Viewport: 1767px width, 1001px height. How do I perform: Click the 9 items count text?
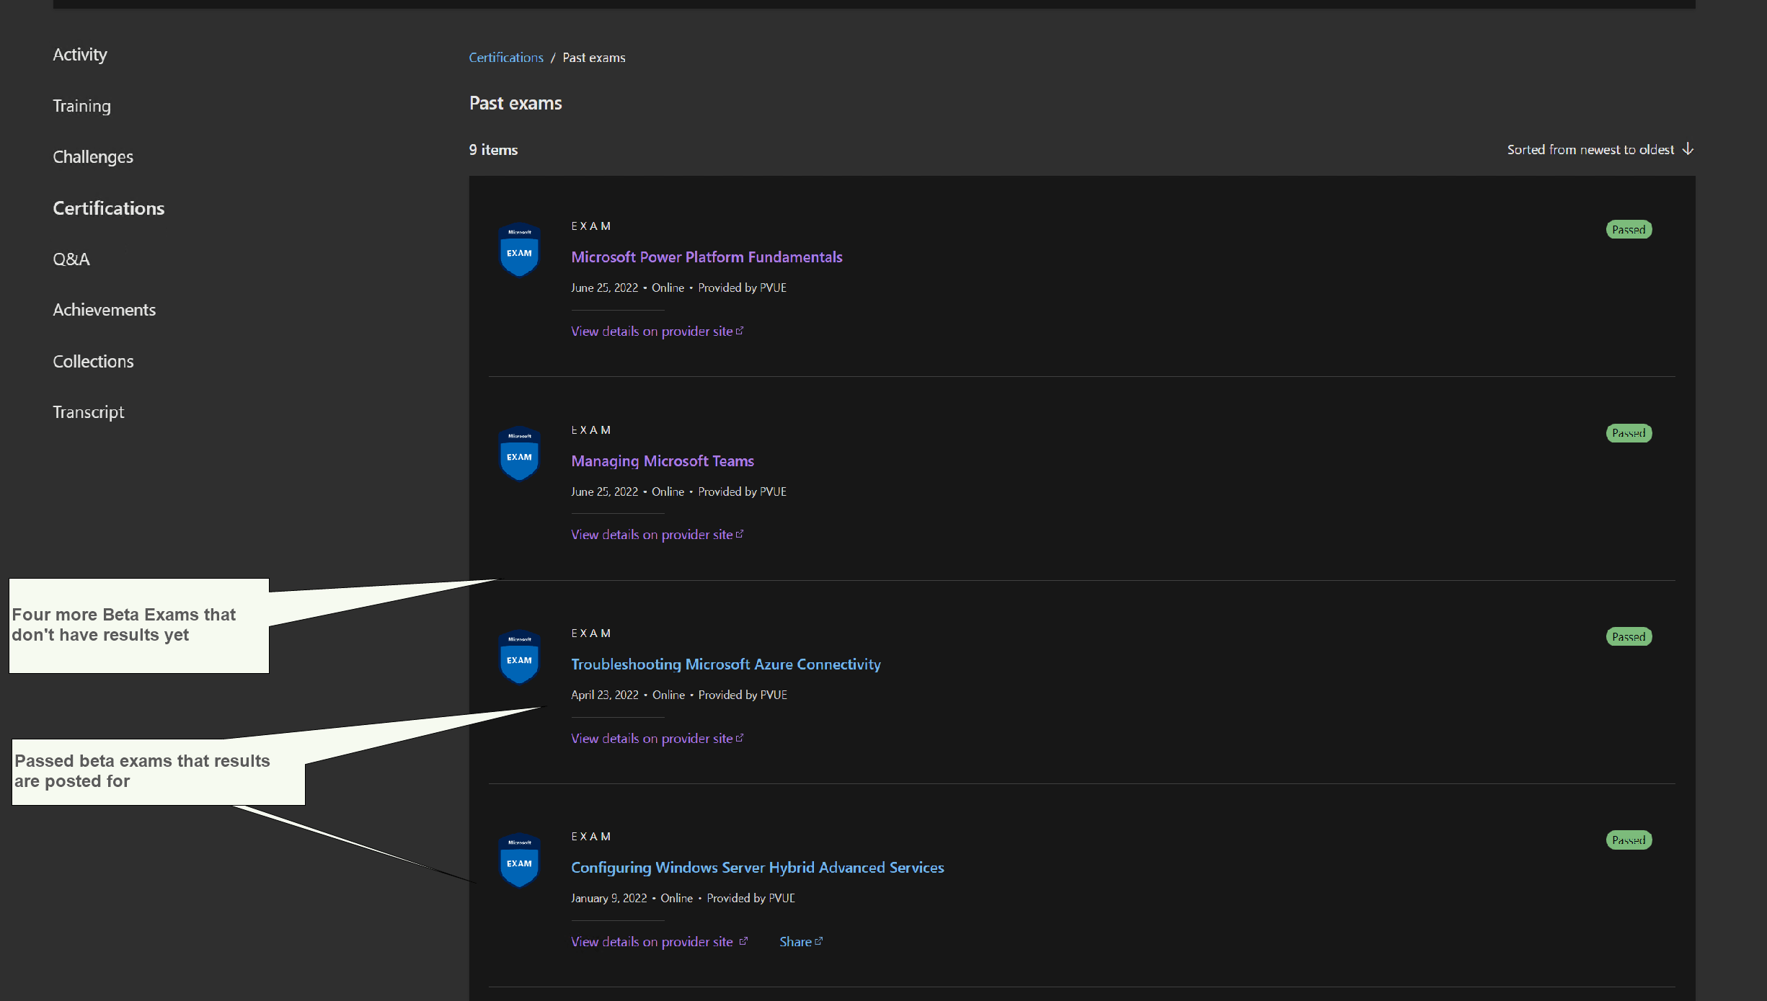(493, 150)
